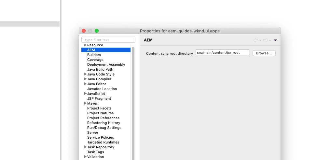Select Java Code Style entry
Viewport: 318px width, 160px height.
click(x=101, y=74)
